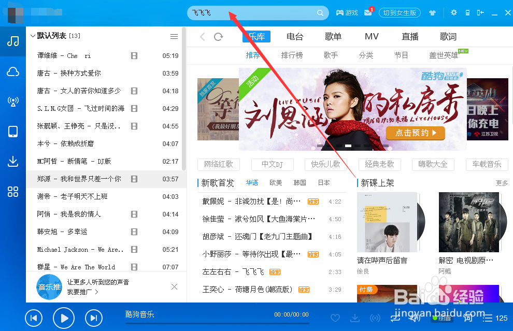Favorite current song with heart icon
This screenshot has width=513, height=331.
pyautogui.click(x=335, y=318)
